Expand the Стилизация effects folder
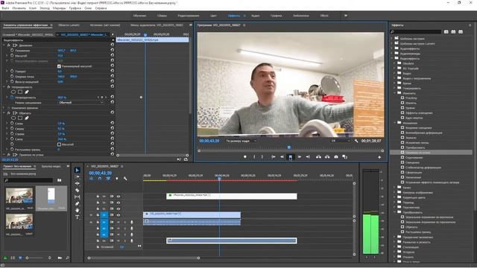The width and height of the screenshot is (477, 268). click(395, 247)
